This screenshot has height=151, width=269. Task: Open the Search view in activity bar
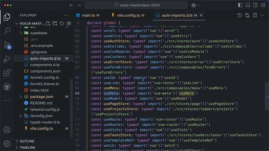click(7, 31)
